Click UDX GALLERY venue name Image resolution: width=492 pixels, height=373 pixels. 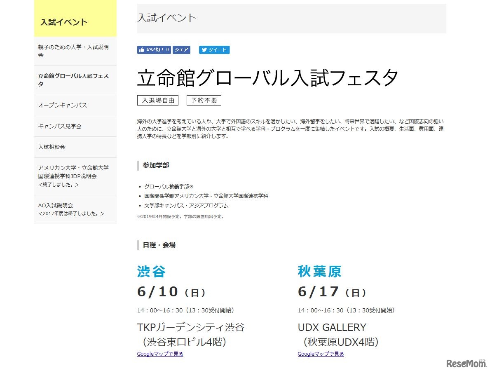[332, 328]
